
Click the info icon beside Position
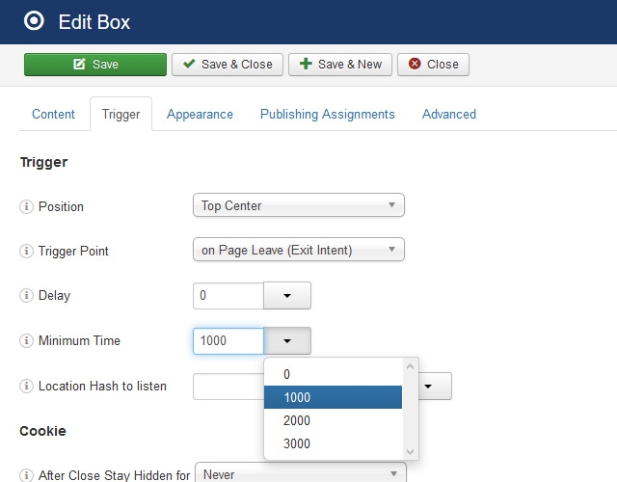[26, 206]
